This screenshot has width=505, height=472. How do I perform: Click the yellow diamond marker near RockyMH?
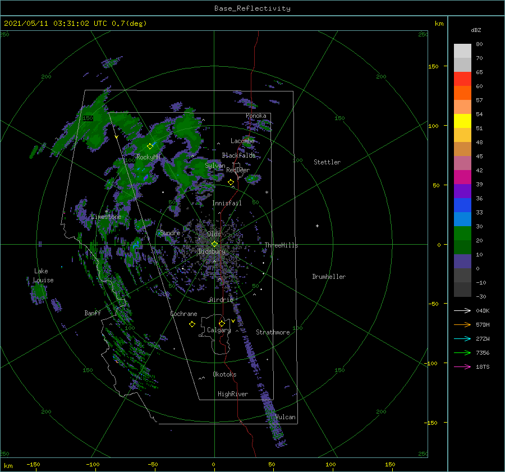click(x=150, y=146)
